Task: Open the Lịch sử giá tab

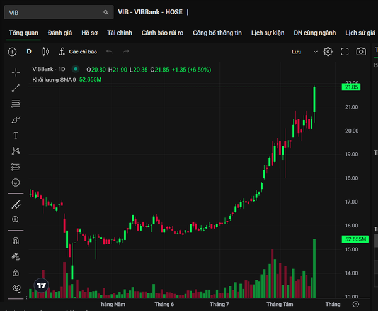Action: [x=360, y=33]
